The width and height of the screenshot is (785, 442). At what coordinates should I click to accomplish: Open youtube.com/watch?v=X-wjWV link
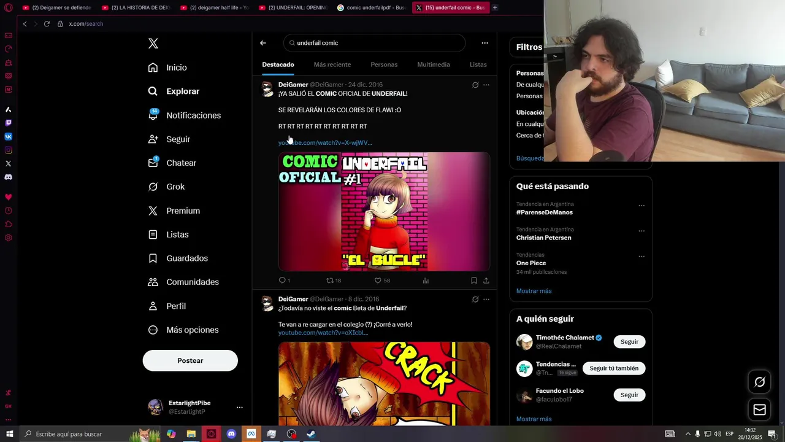pos(325,142)
